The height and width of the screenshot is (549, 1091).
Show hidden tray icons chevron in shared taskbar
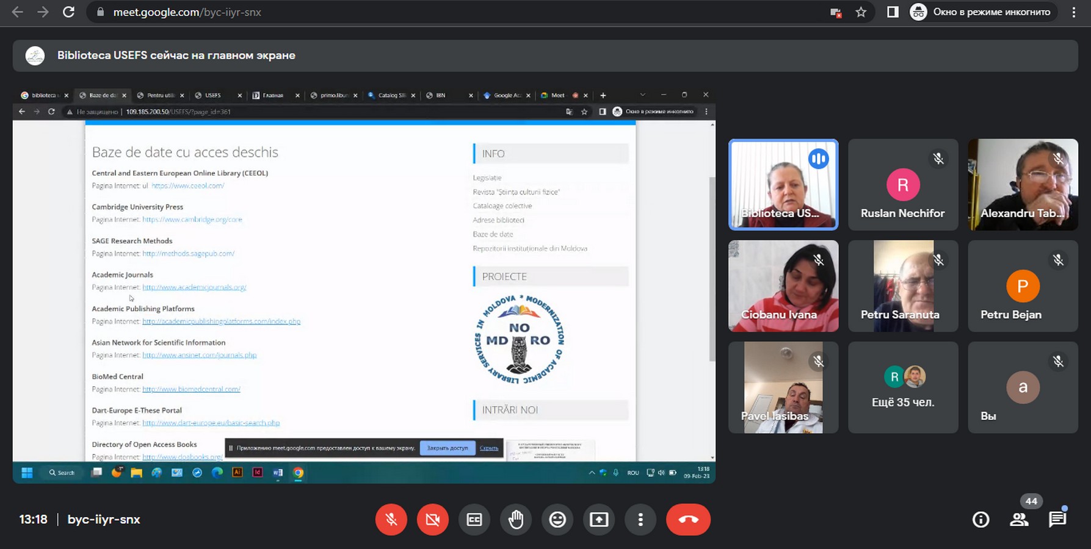(x=592, y=473)
